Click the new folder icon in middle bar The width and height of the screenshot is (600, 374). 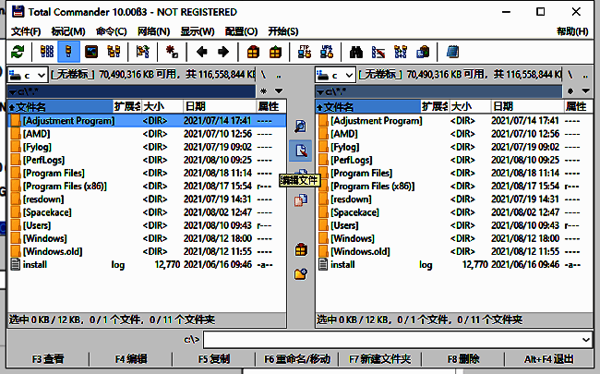[300, 273]
